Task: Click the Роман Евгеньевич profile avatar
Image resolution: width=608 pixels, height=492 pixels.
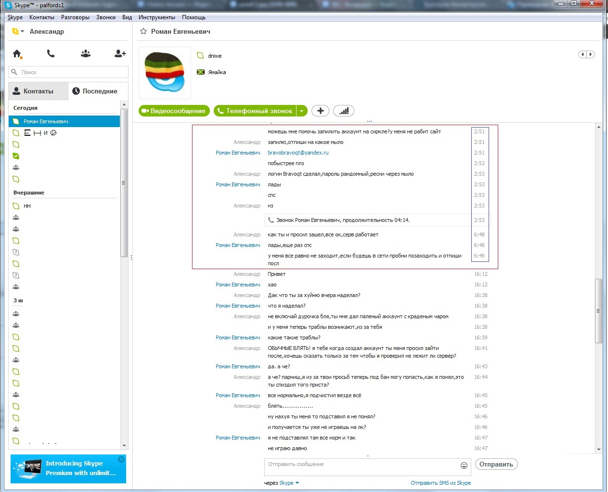Action: 165,73
